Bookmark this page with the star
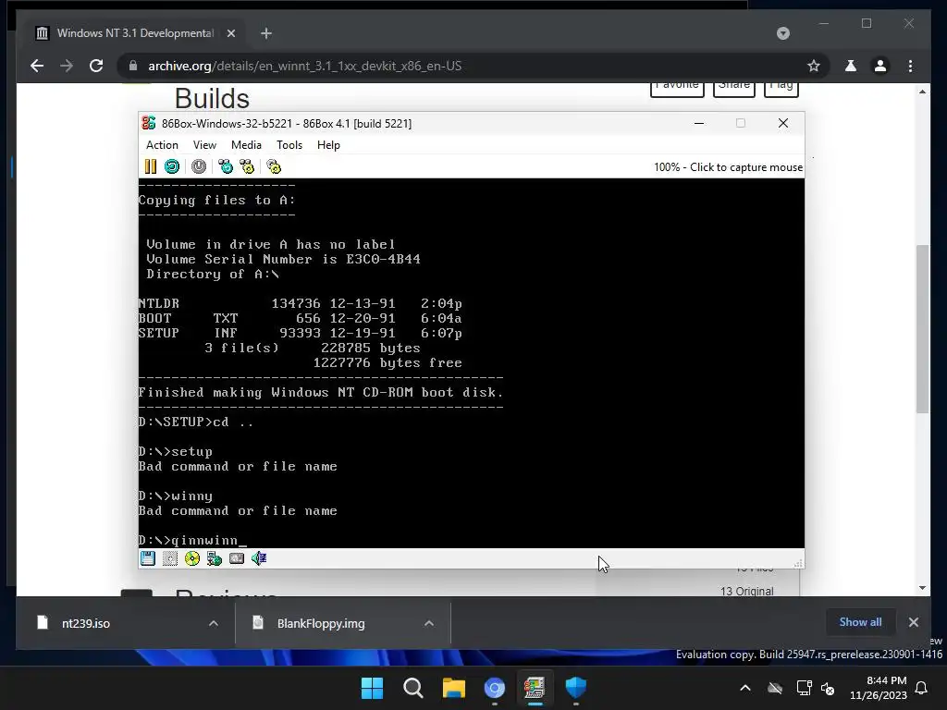This screenshot has width=947, height=710. pyautogui.click(x=814, y=66)
